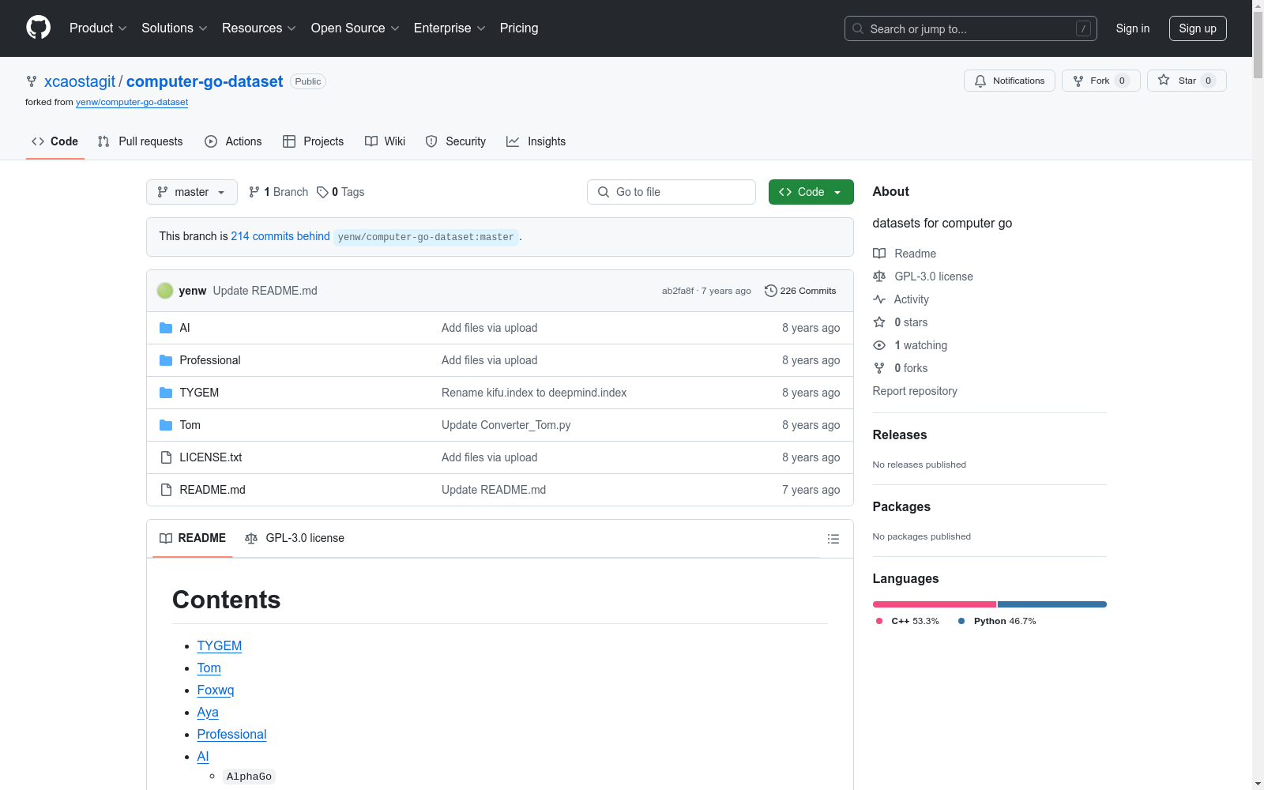Click the branch icon beside 1 Branch

pos(254,192)
